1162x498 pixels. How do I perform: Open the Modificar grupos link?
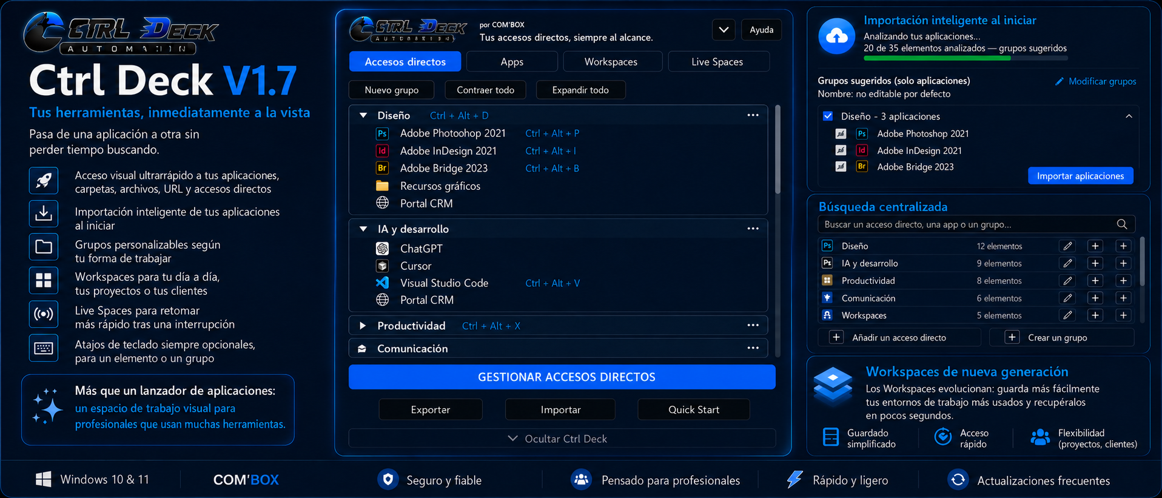[x=1096, y=81]
